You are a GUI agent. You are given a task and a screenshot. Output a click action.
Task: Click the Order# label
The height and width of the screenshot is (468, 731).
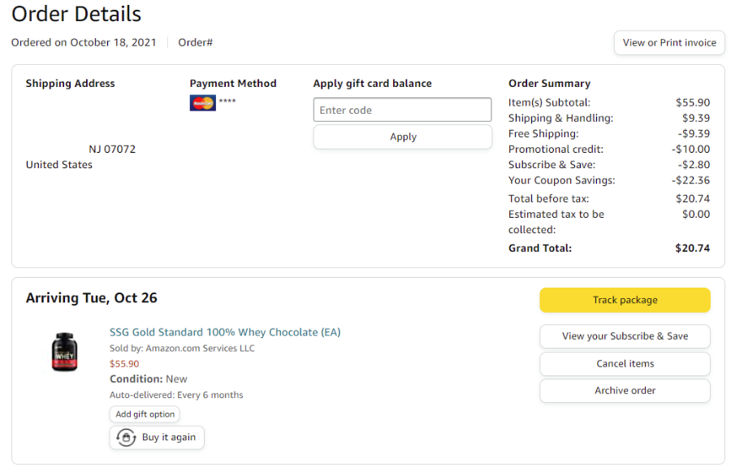[x=195, y=43]
